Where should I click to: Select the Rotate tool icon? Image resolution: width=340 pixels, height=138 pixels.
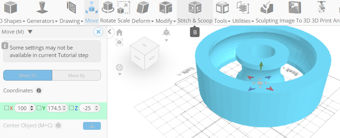[108, 7]
